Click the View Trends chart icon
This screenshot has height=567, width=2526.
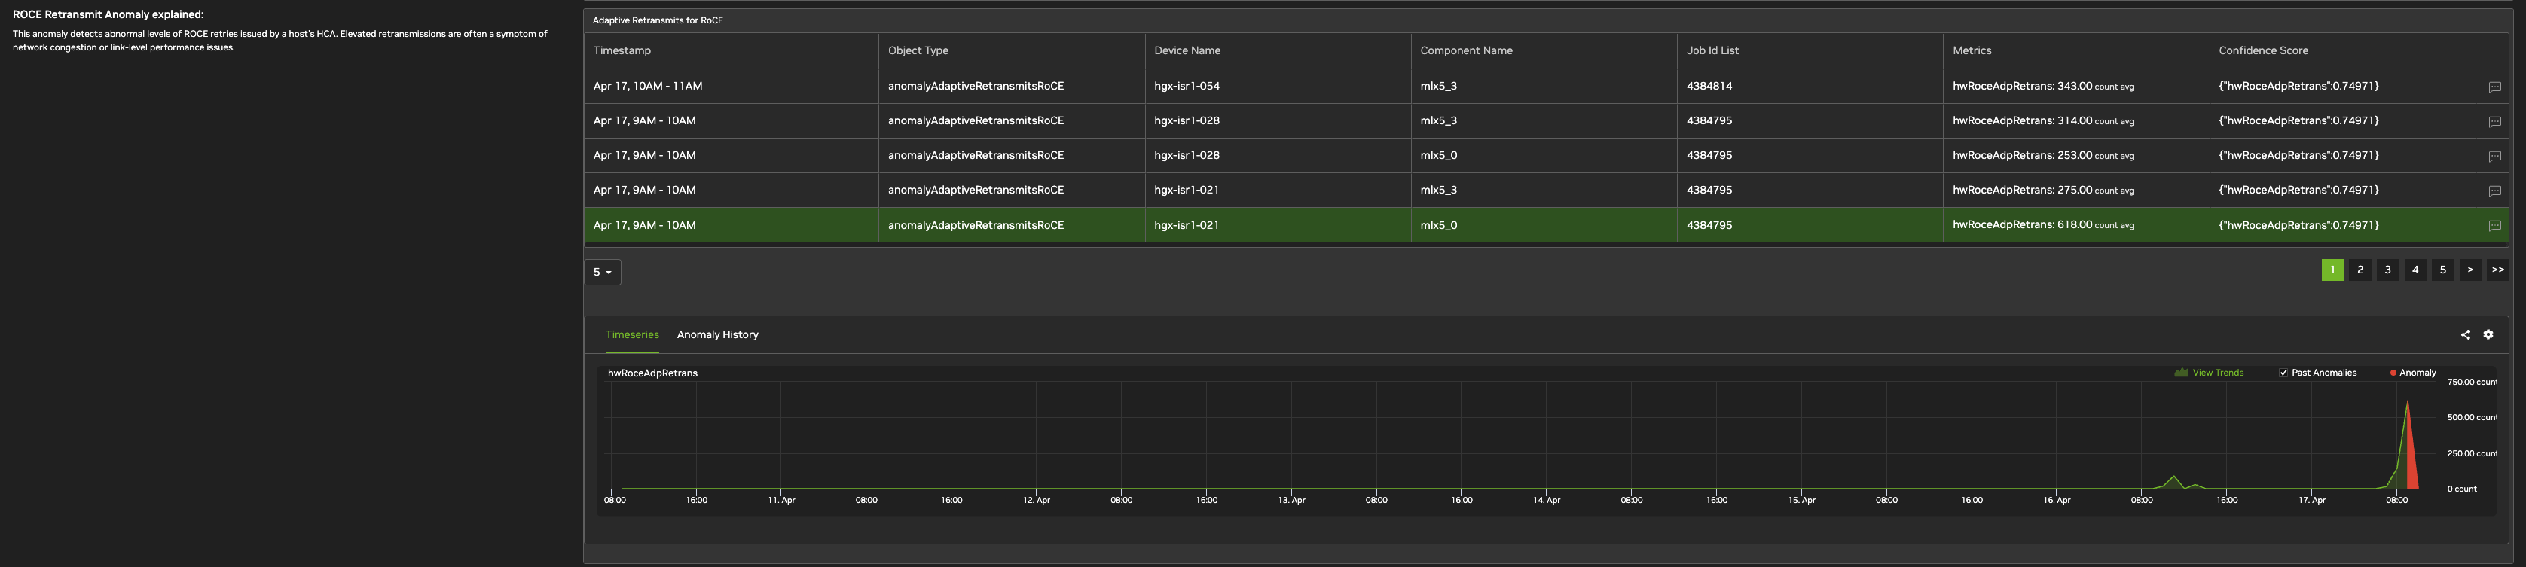tap(2181, 373)
